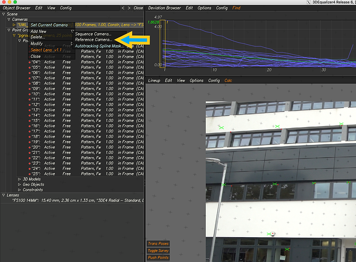Open the Deviation Browser's Config menu
Viewport: 356px width, 262px height.
[x=222, y=8]
